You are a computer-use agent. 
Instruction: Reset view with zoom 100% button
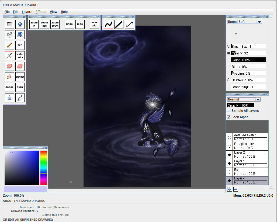(x=55, y=24)
